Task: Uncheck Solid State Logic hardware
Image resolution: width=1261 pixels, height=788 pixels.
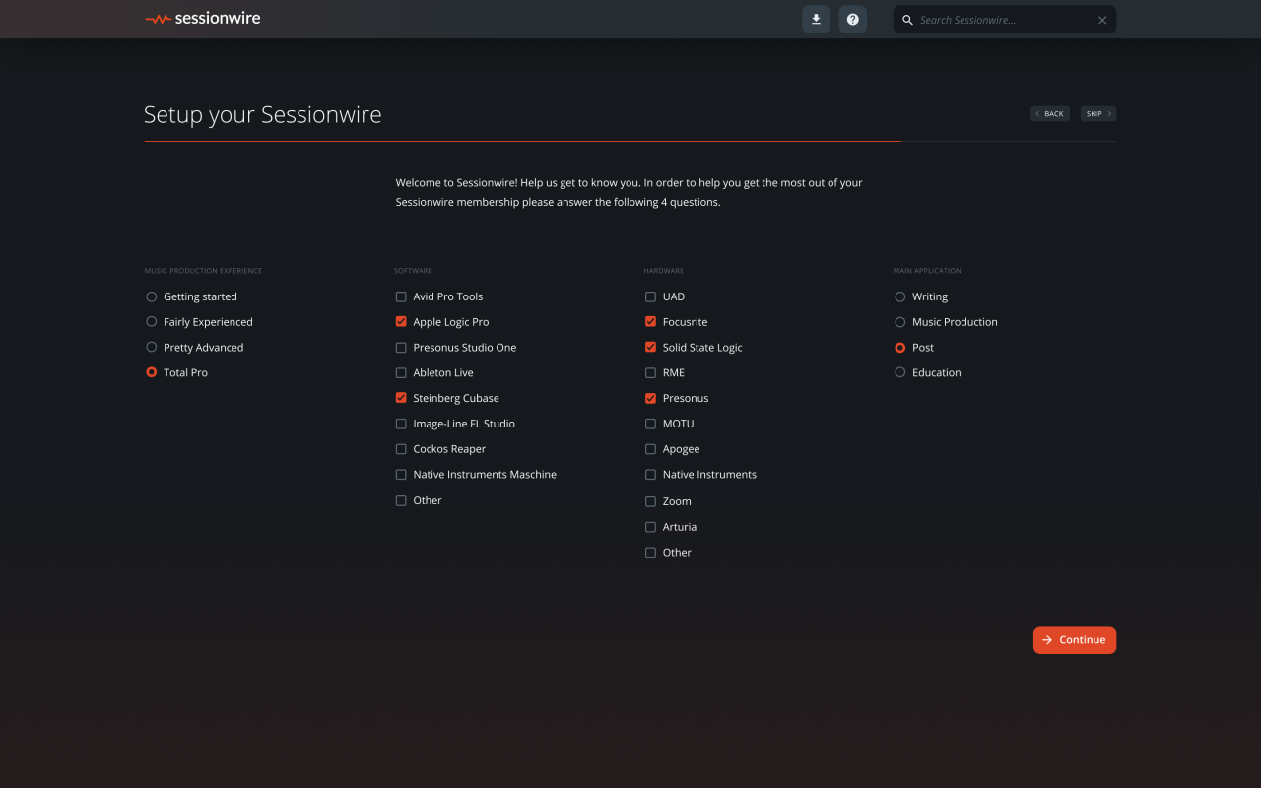Action: pyautogui.click(x=650, y=348)
